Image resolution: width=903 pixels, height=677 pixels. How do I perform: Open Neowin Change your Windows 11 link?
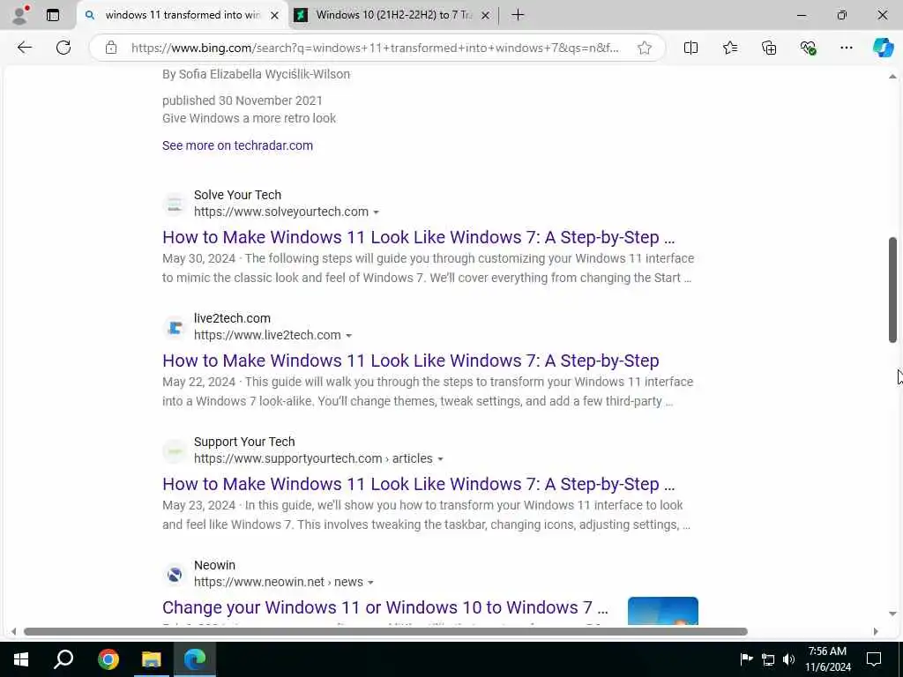[x=385, y=607]
